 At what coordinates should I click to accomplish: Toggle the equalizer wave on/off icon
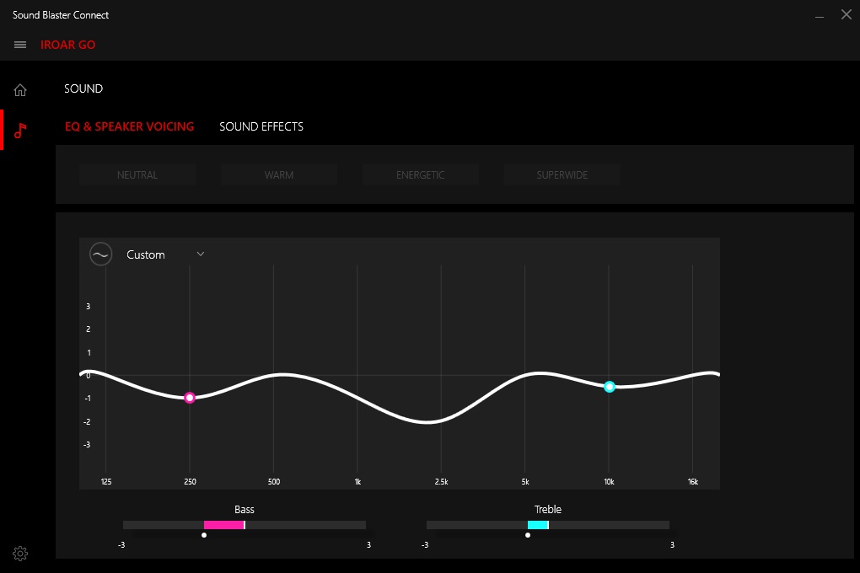[x=101, y=254]
